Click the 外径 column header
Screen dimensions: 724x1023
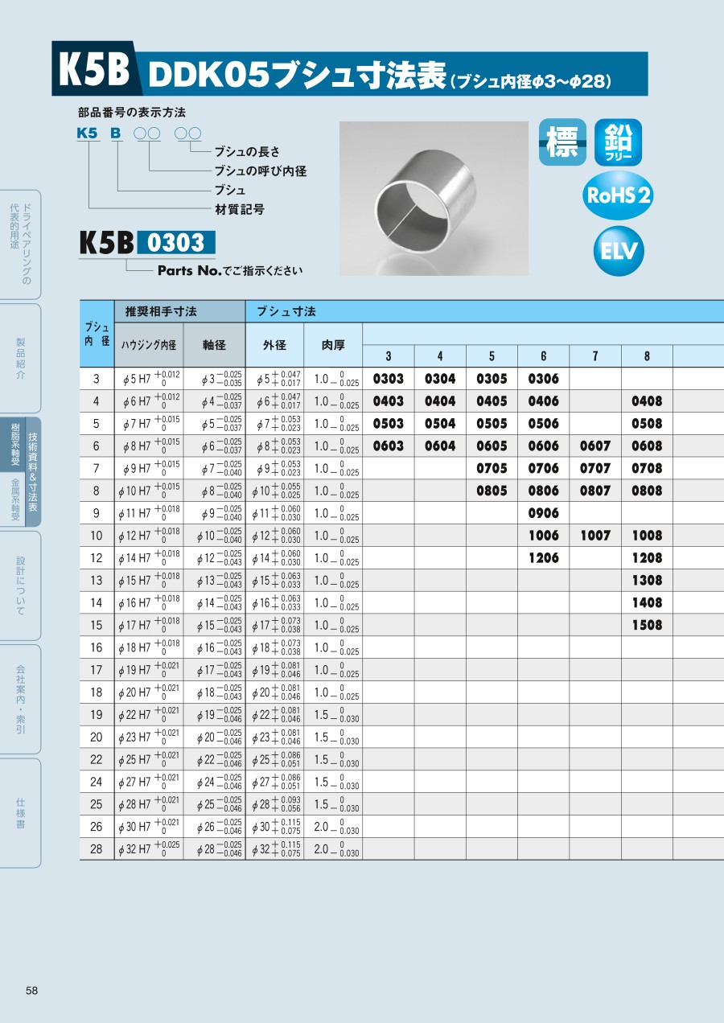click(x=274, y=345)
